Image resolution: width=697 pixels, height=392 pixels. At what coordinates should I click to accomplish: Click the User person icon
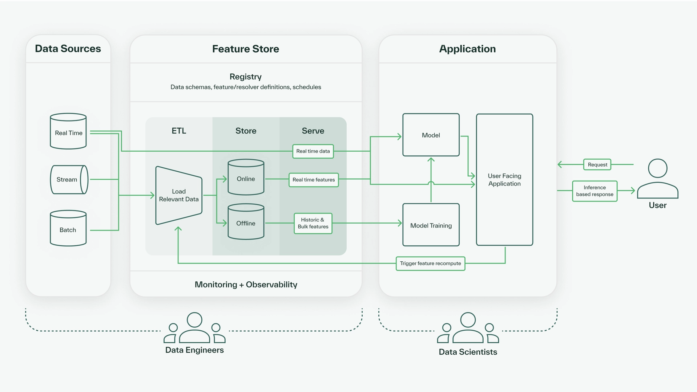(x=657, y=180)
